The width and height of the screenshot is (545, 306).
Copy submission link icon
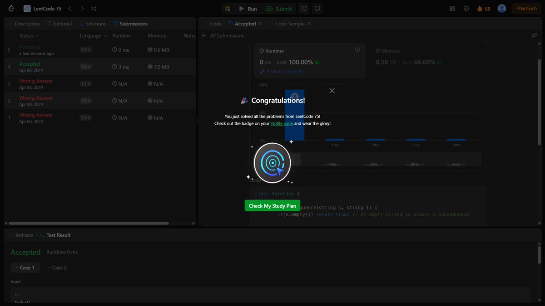tap(535, 35)
